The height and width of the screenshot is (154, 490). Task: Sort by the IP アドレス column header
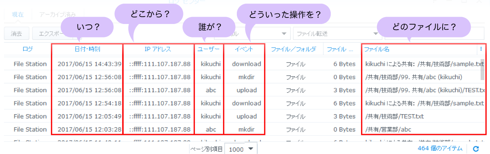pyautogui.click(x=158, y=49)
